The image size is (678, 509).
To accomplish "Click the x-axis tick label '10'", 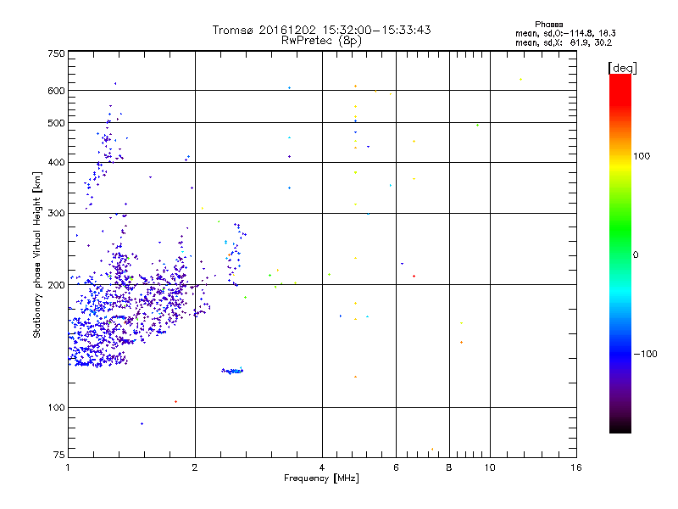I will 490,467.
